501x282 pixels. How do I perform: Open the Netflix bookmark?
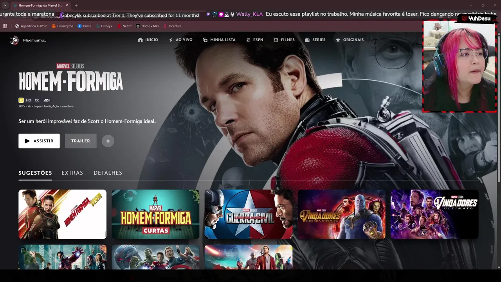click(124, 26)
